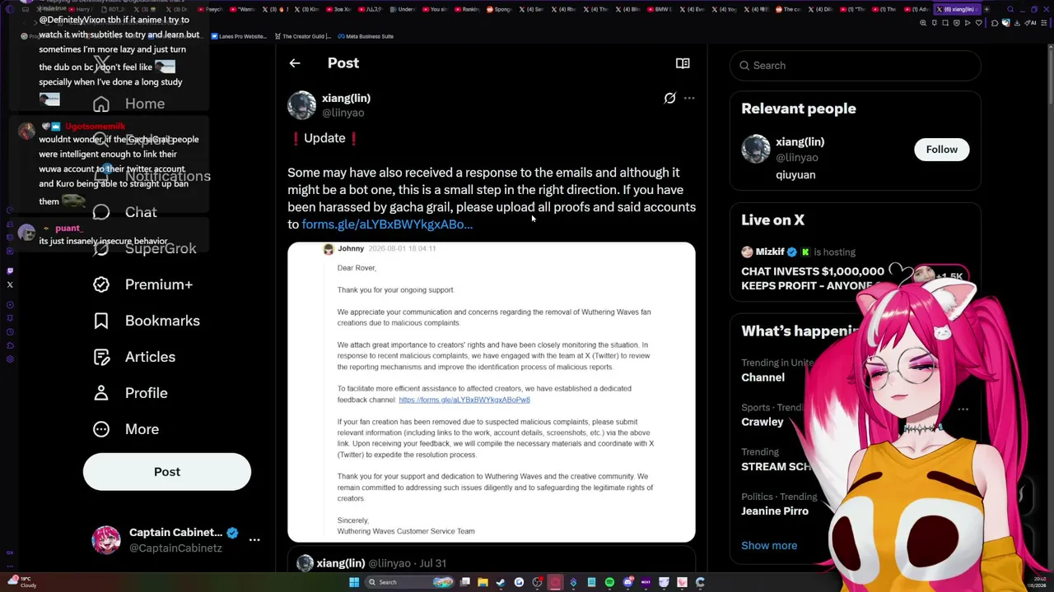Open xiang(lin) avatar in Relevant people

click(756, 150)
